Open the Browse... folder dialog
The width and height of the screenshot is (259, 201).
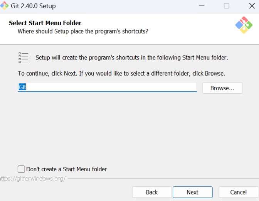[222, 88]
